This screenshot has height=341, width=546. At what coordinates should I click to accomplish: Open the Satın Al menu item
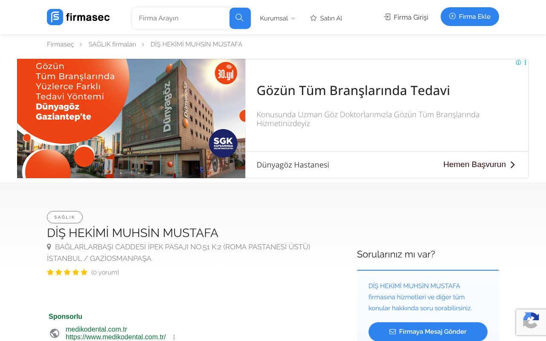click(x=326, y=18)
